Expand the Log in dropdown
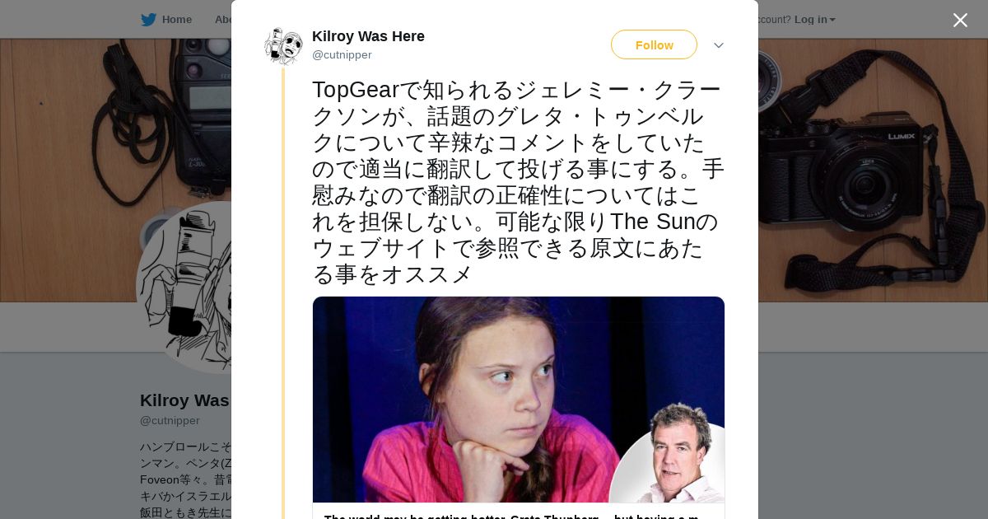This screenshot has width=988, height=519. pos(811,20)
